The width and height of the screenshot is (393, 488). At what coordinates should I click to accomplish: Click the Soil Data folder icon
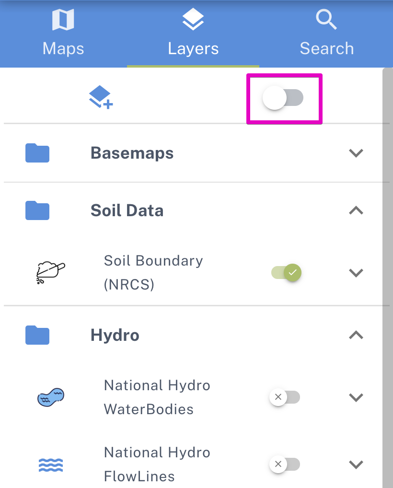37,210
